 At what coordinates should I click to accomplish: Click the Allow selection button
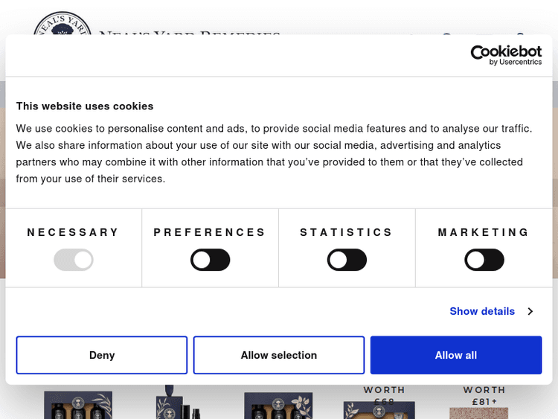click(279, 355)
